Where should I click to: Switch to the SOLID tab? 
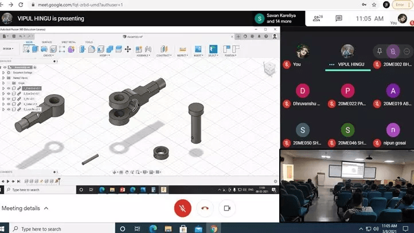tap(29, 42)
